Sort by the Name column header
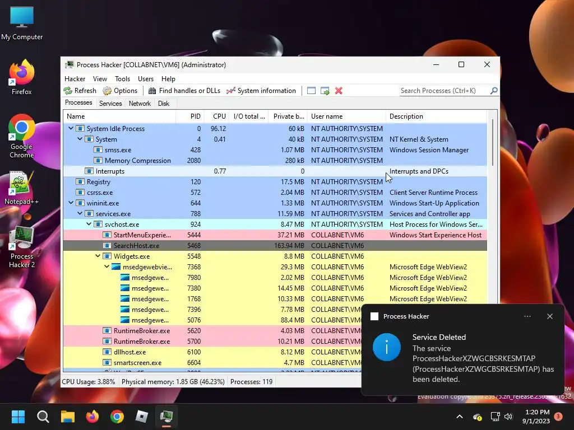This screenshot has height=430, width=574. [119, 116]
